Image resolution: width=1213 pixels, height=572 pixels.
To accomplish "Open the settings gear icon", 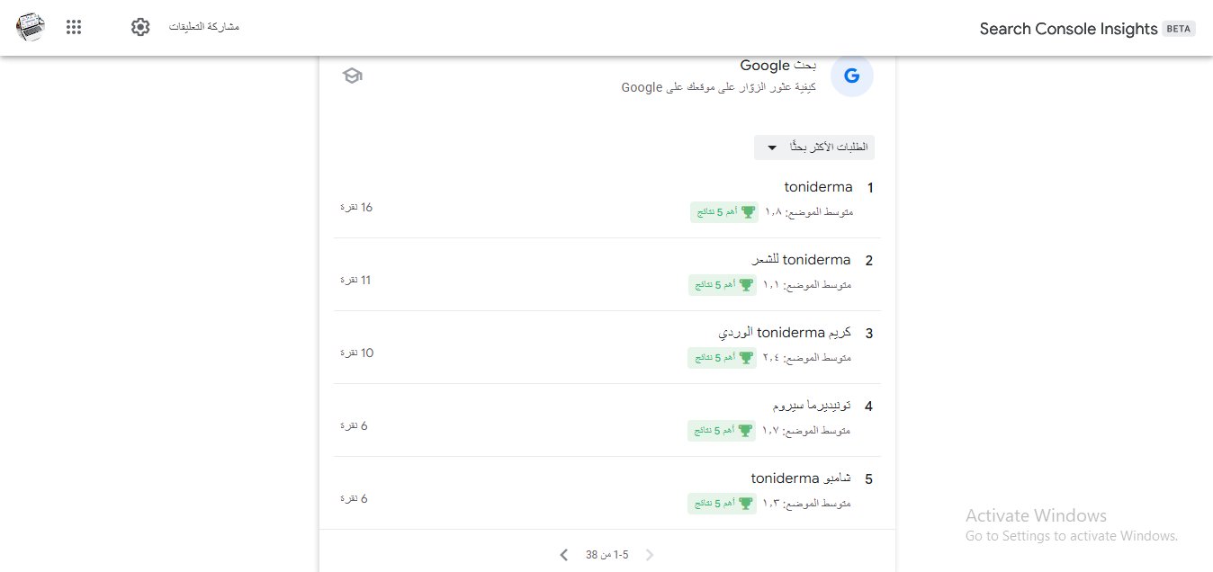I will click(x=140, y=27).
